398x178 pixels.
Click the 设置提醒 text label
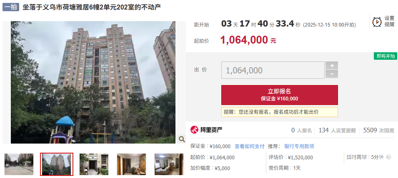[x=389, y=21]
